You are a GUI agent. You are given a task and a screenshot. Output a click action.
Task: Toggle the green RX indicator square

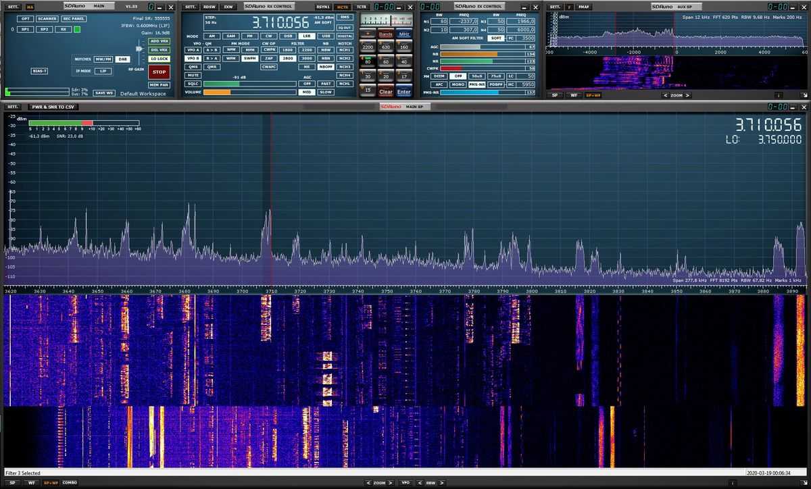[x=77, y=29]
